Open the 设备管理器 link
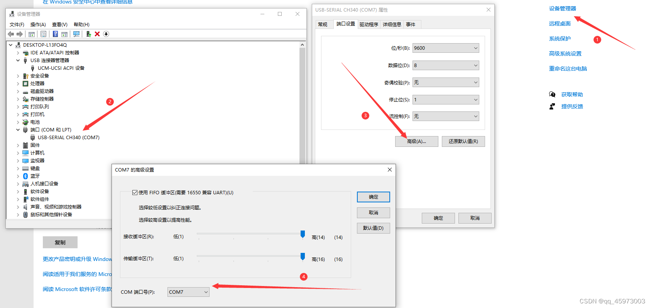The height and width of the screenshot is (308, 651). coord(563,8)
